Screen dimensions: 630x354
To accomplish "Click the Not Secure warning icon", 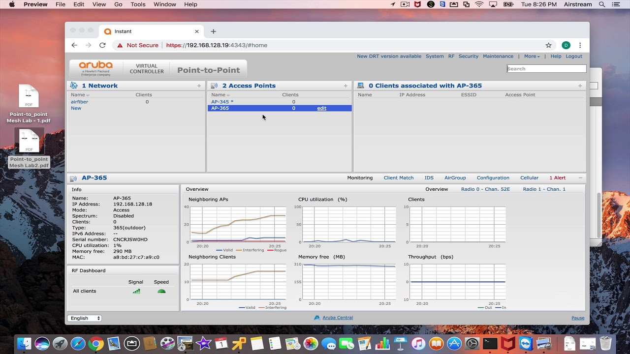I will coord(120,45).
